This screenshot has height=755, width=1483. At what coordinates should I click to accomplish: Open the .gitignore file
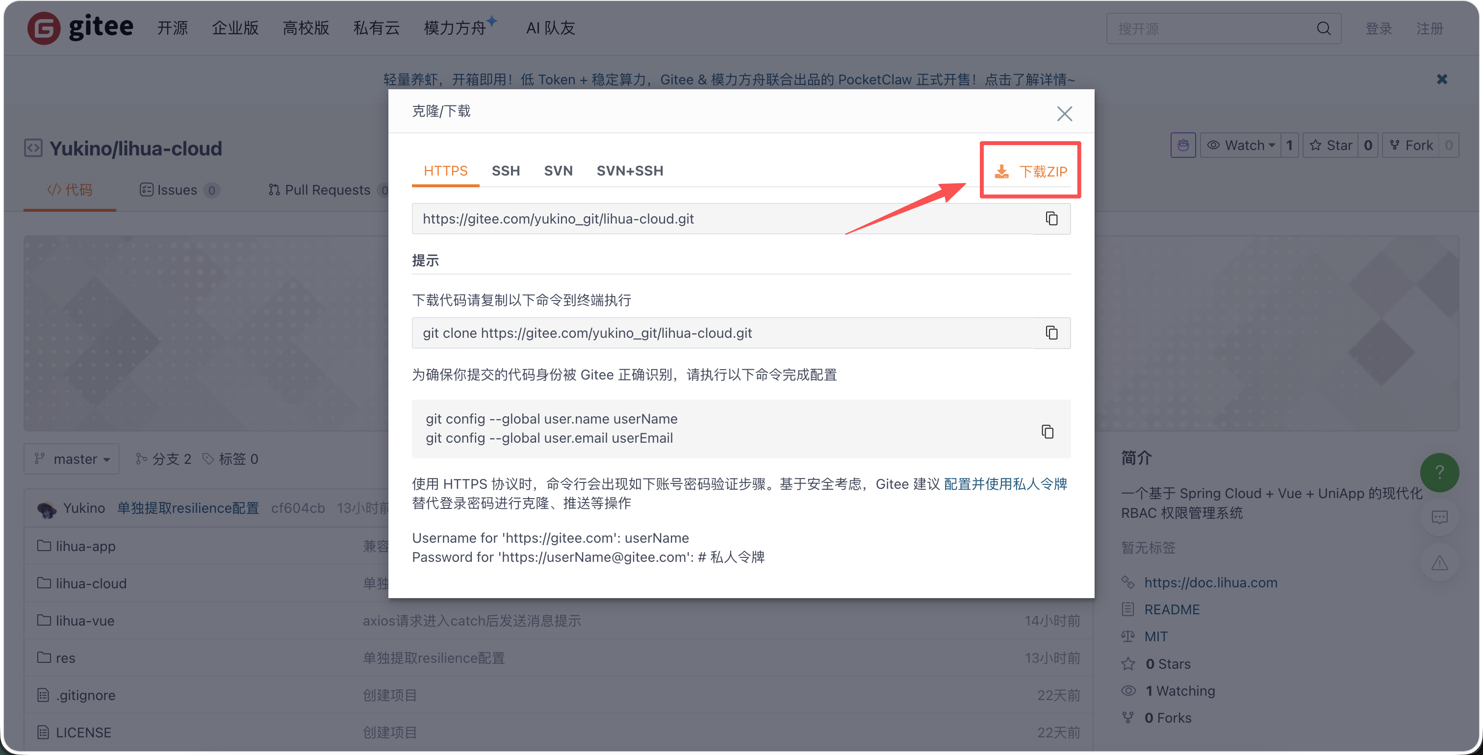click(86, 695)
